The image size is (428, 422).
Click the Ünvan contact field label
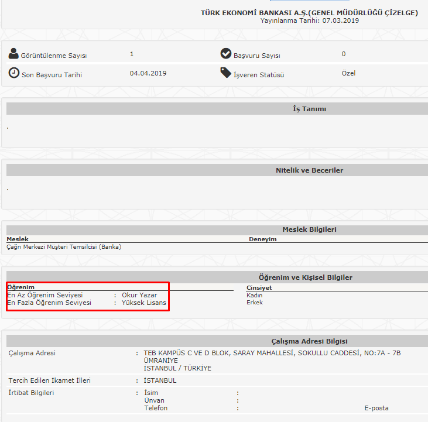click(x=154, y=400)
